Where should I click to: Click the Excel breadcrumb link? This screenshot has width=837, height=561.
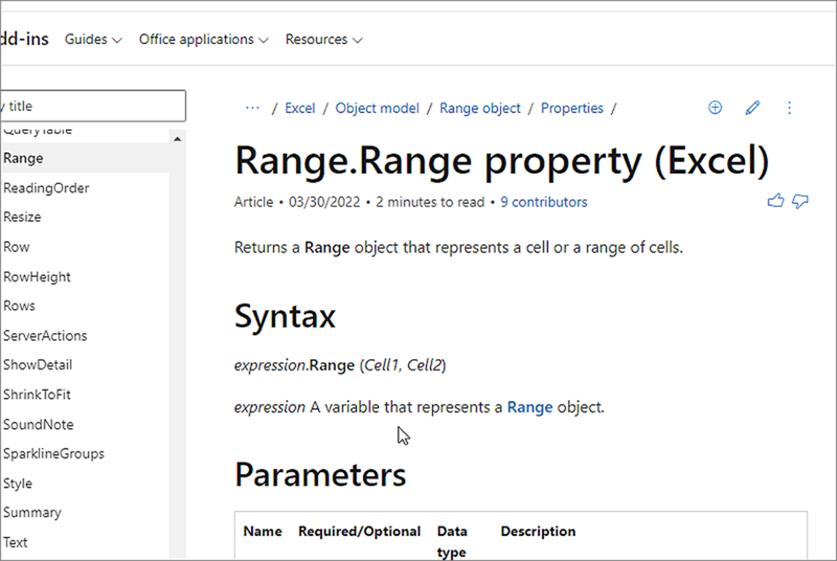(x=300, y=108)
